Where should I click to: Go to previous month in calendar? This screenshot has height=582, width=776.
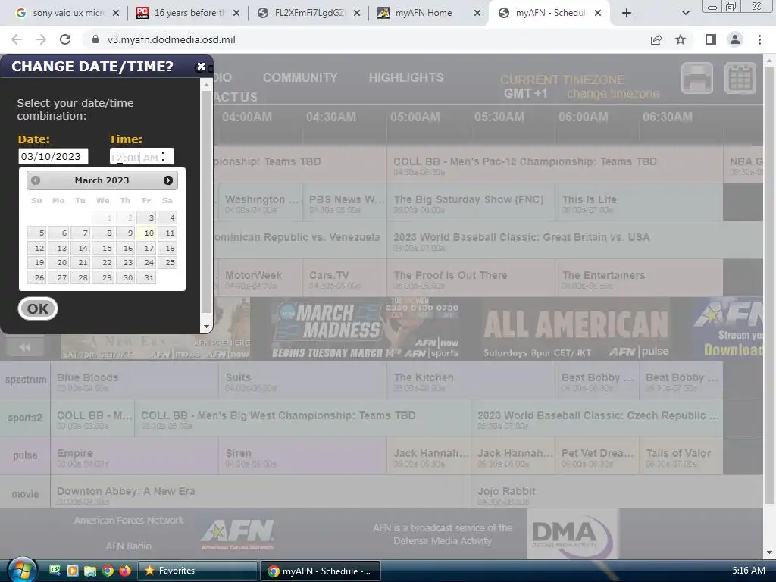[36, 180]
